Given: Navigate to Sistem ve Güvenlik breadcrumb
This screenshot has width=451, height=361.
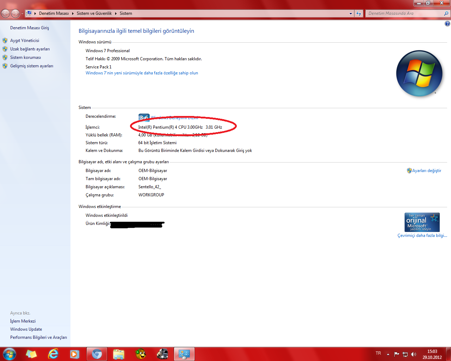Looking at the screenshot, I should coord(94,13).
